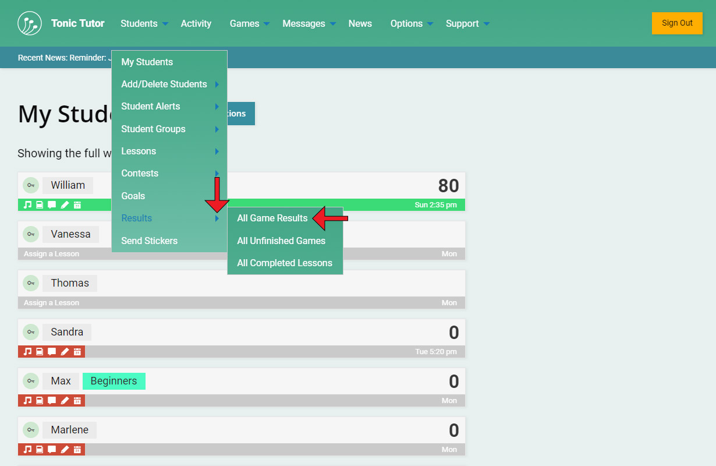
Task: Click the pencil icon under Max
Action: pos(65,401)
